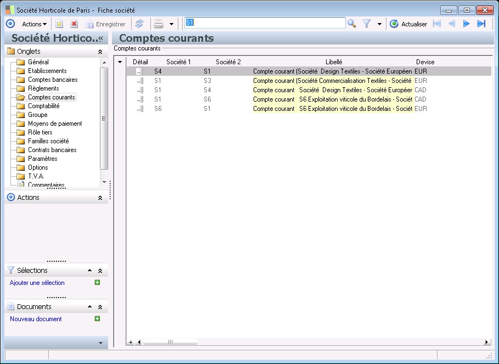Collapse the Sélections panel with double chevron
The height and width of the screenshot is (364, 499).
(x=100, y=271)
